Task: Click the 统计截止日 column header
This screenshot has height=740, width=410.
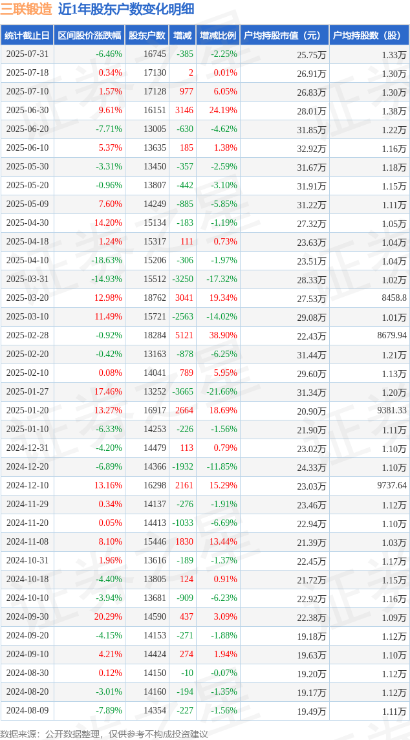Action: (x=27, y=36)
